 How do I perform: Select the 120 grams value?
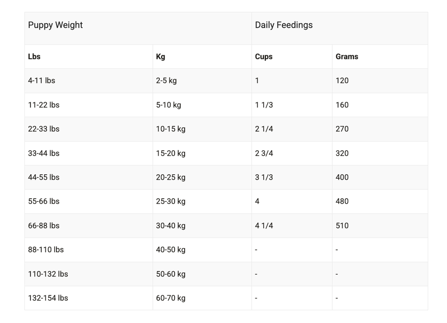[342, 81]
